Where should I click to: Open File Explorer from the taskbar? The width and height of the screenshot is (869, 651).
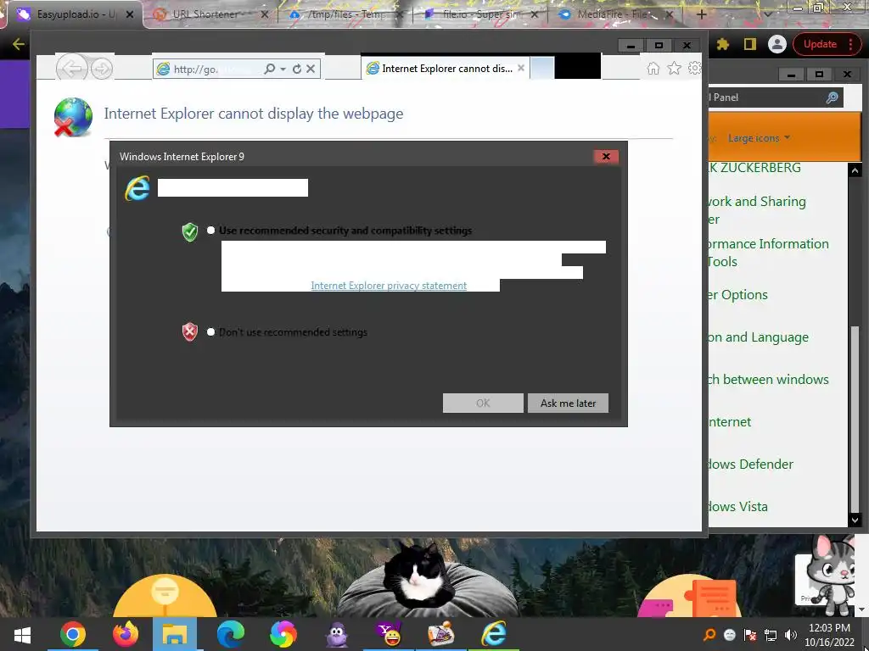tap(175, 634)
